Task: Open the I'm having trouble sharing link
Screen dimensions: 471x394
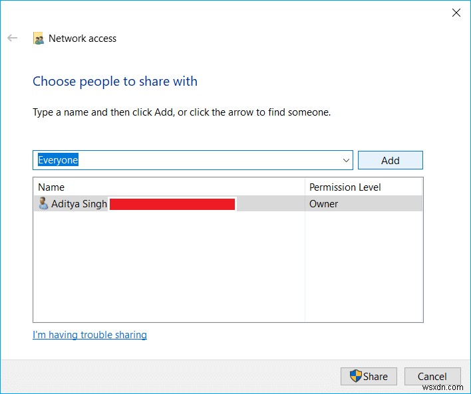Action: 90,335
